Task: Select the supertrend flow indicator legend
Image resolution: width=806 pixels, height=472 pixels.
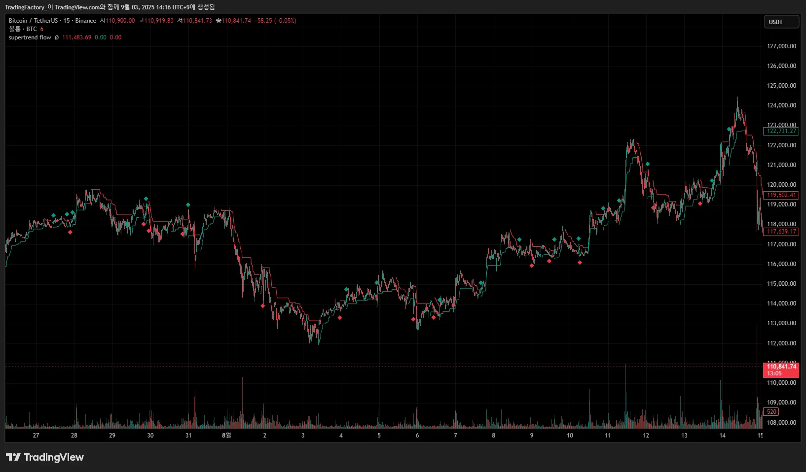Action: coord(30,37)
